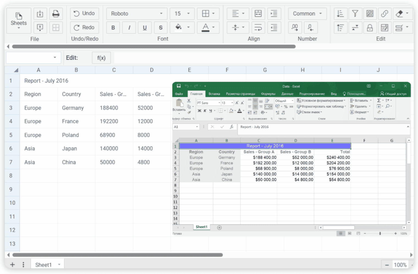Select cell B3 containing Germany
Image resolution: width=418 pixels, height=274 pixels.
pyautogui.click(x=76, y=108)
